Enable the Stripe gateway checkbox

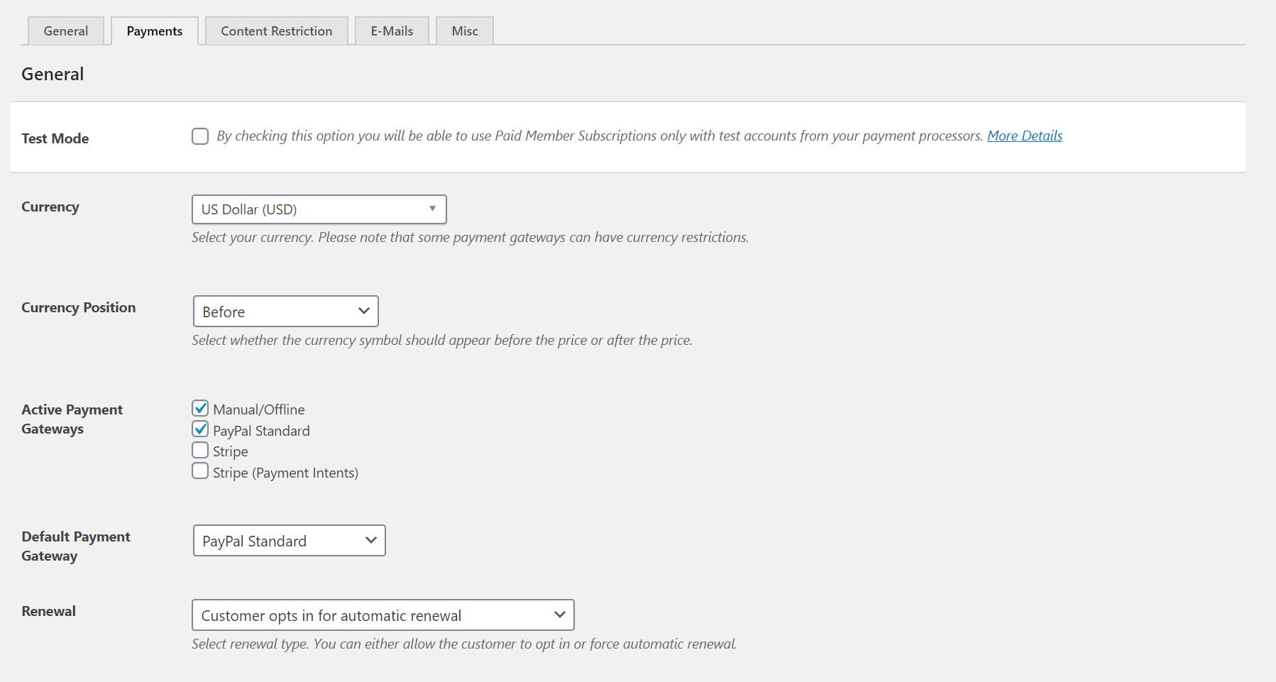coord(200,450)
